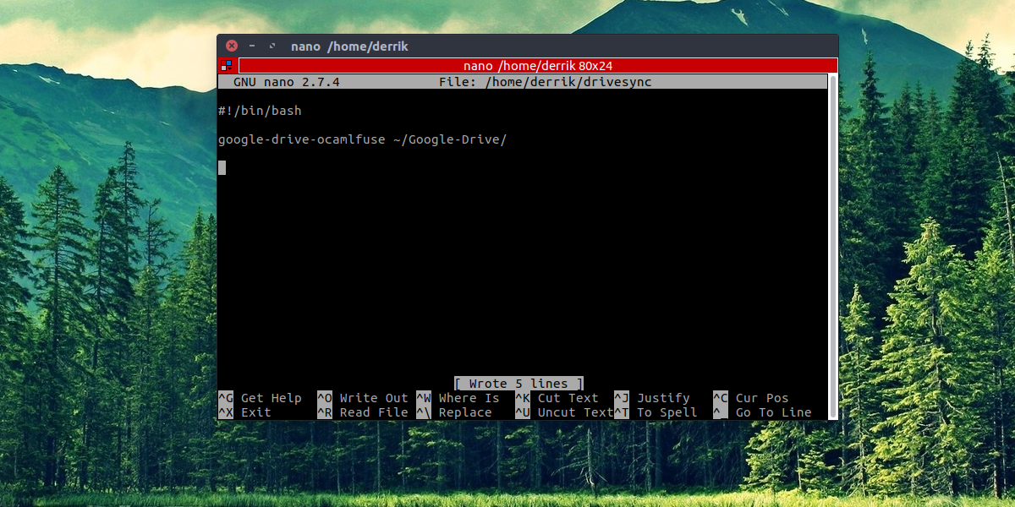Image resolution: width=1015 pixels, height=507 pixels.
Task: Close the nano terminal window
Action: coord(232,46)
